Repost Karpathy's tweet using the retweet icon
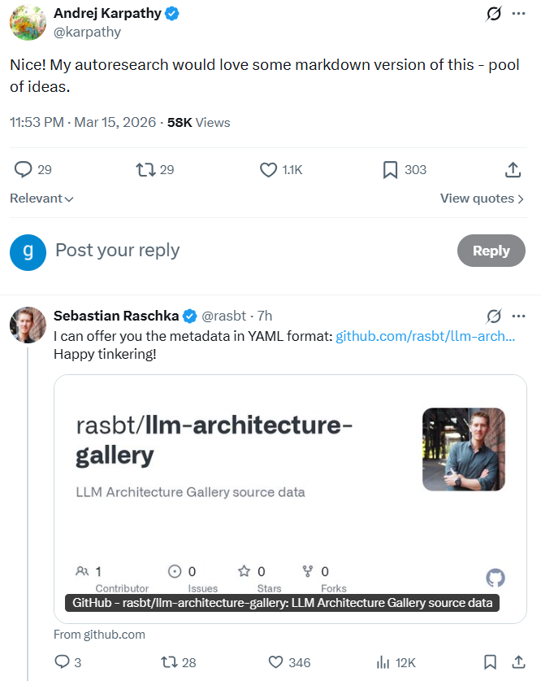The width and height of the screenshot is (541, 681). coord(145,169)
